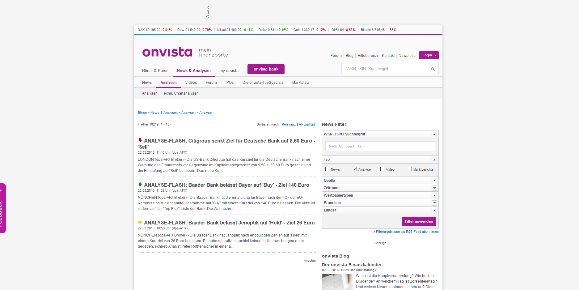This screenshot has width=579, height=290.
Task: Collapse the WKN / ISIN / Suchbegriff section
Action: click(x=434, y=134)
